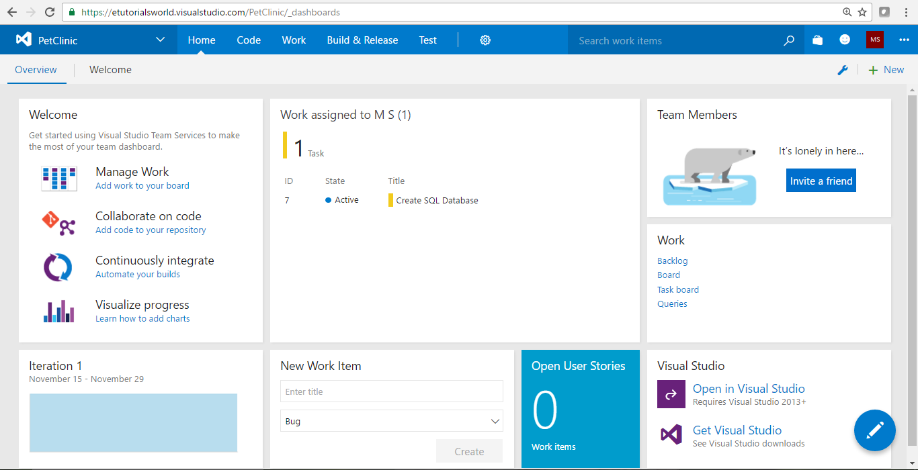Click the Create work item button
Screen dimensions: 918x470
[469, 452]
